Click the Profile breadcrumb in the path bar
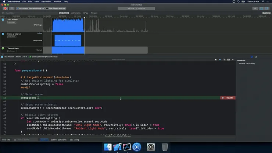 pyautogui.click(x=18, y=57)
